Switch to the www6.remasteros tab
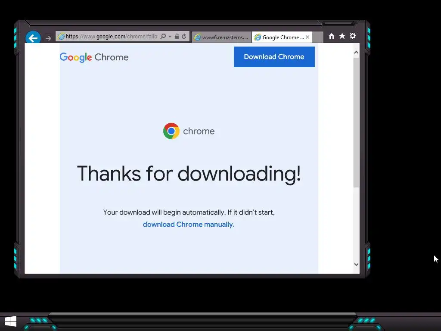 tap(222, 37)
